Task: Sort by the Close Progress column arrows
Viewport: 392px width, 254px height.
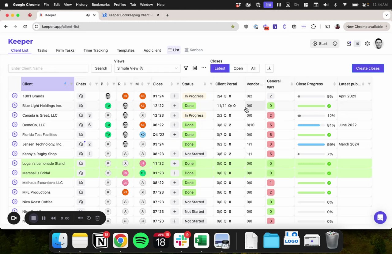Action: click(x=334, y=84)
